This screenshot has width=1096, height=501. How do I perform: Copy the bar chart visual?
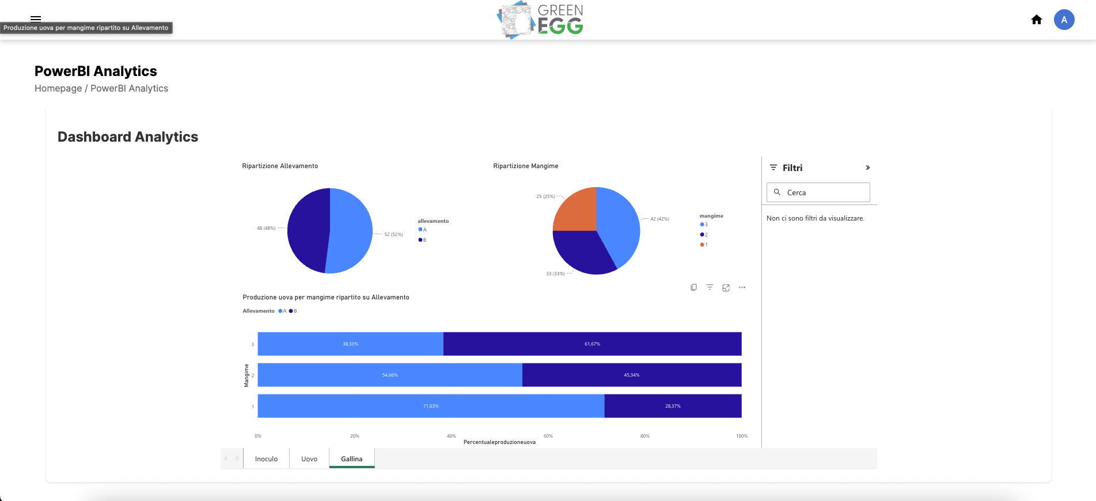[693, 287]
